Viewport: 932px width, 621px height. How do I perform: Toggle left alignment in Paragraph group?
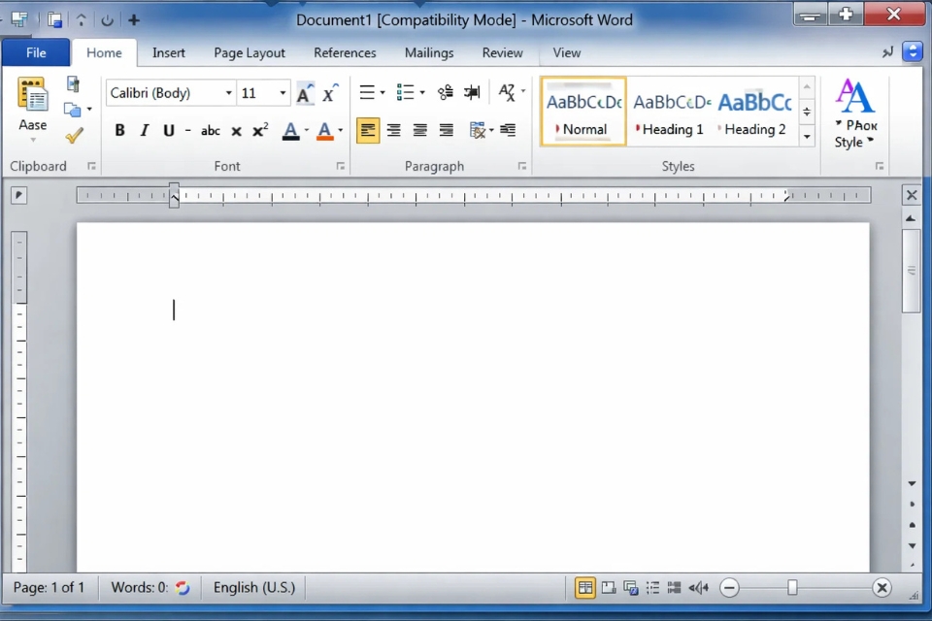point(367,130)
